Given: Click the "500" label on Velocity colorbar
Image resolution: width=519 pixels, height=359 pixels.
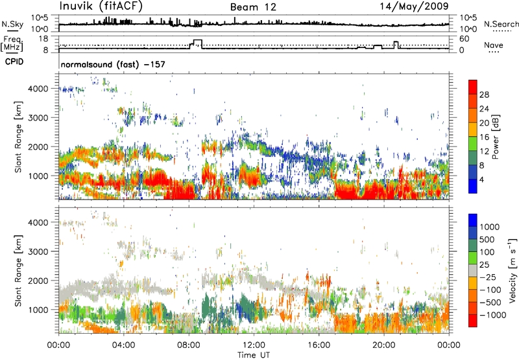Looking at the screenshot, I should click(x=487, y=239).
